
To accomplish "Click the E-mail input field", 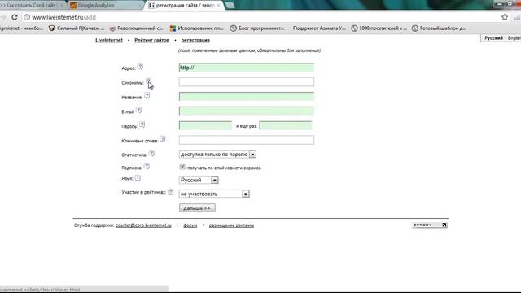I will point(246,111).
